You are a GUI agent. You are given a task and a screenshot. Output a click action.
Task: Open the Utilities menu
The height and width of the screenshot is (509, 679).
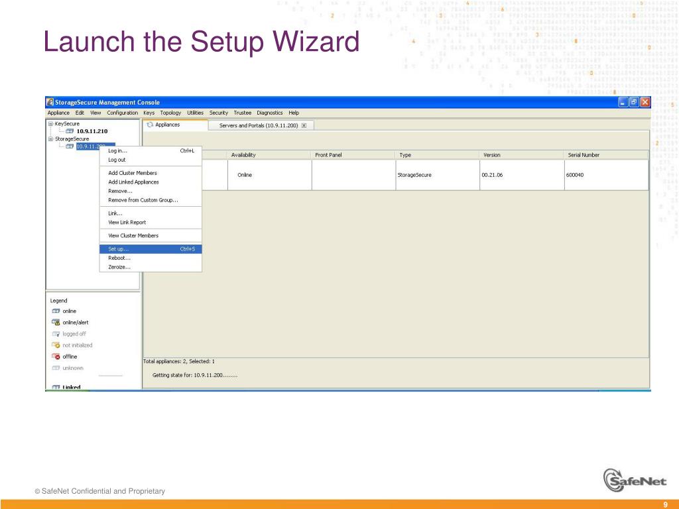[x=196, y=113]
